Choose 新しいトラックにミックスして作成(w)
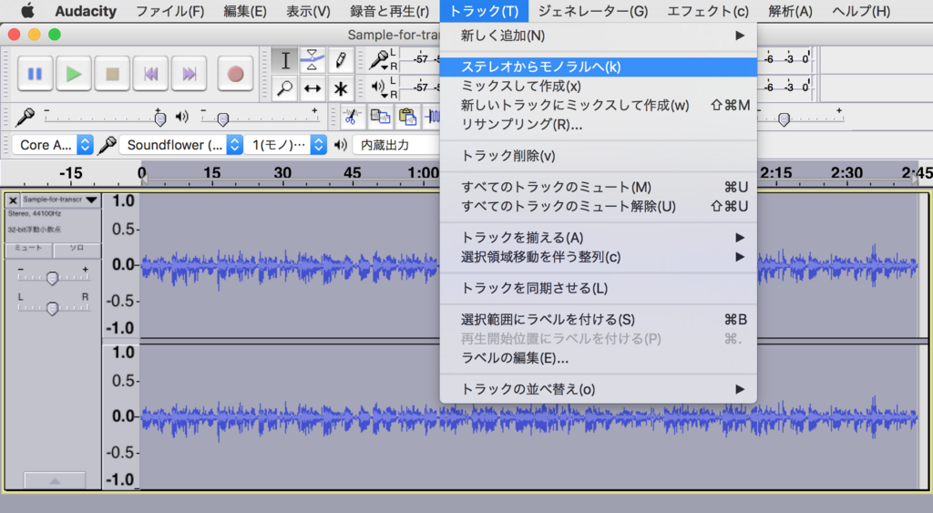Screen dimensions: 933x513 [598, 106]
